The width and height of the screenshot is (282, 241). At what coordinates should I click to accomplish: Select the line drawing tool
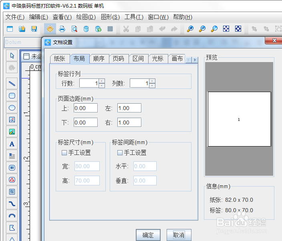tap(12, 84)
